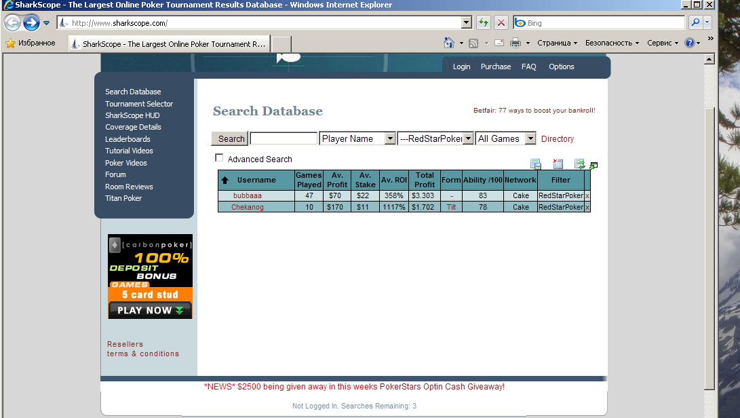Screen dimensions: 740x418
Task: Click the Tilt form link for Chekanog
Action: click(451, 208)
